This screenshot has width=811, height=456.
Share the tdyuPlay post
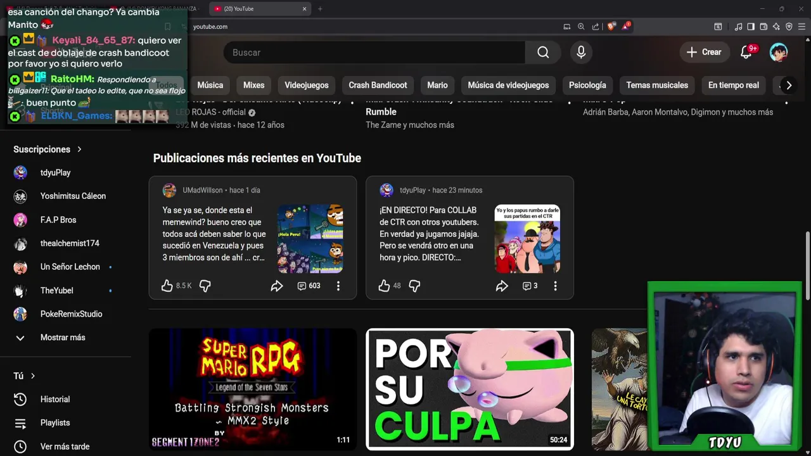pyautogui.click(x=502, y=286)
